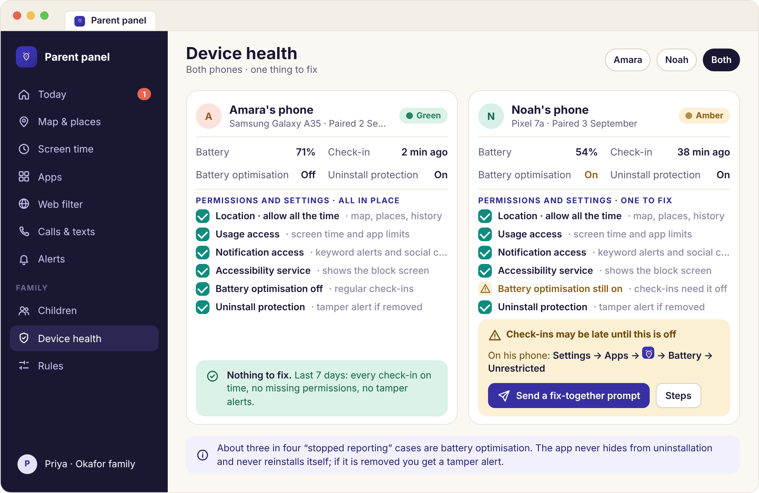Click Amara's Battery optimisation off checkmark
The image size is (759, 493).
[203, 289]
